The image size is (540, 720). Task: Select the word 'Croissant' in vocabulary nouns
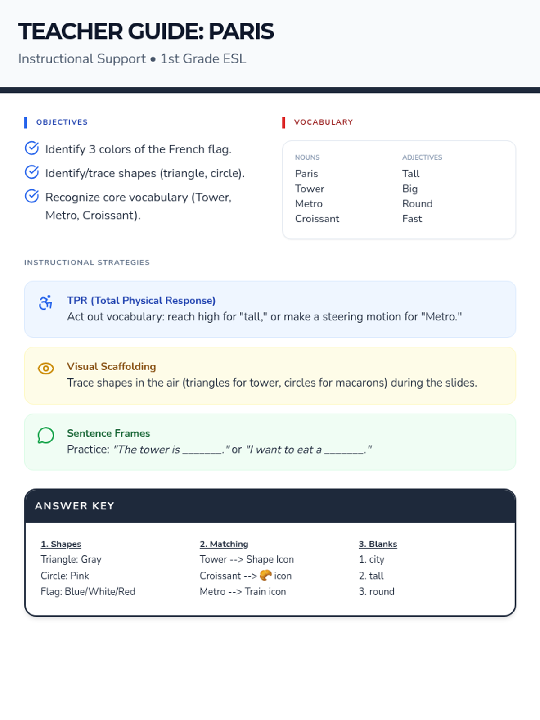pyautogui.click(x=317, y=219)
